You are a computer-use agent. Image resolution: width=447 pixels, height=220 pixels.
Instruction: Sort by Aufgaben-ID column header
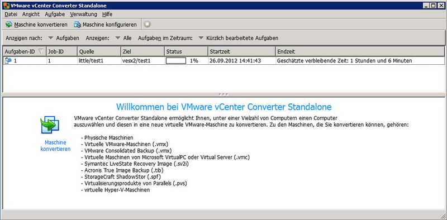[x=24, y=51]
